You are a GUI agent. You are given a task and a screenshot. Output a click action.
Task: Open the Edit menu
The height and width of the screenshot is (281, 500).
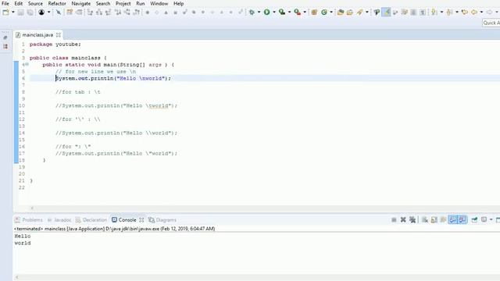19,3
